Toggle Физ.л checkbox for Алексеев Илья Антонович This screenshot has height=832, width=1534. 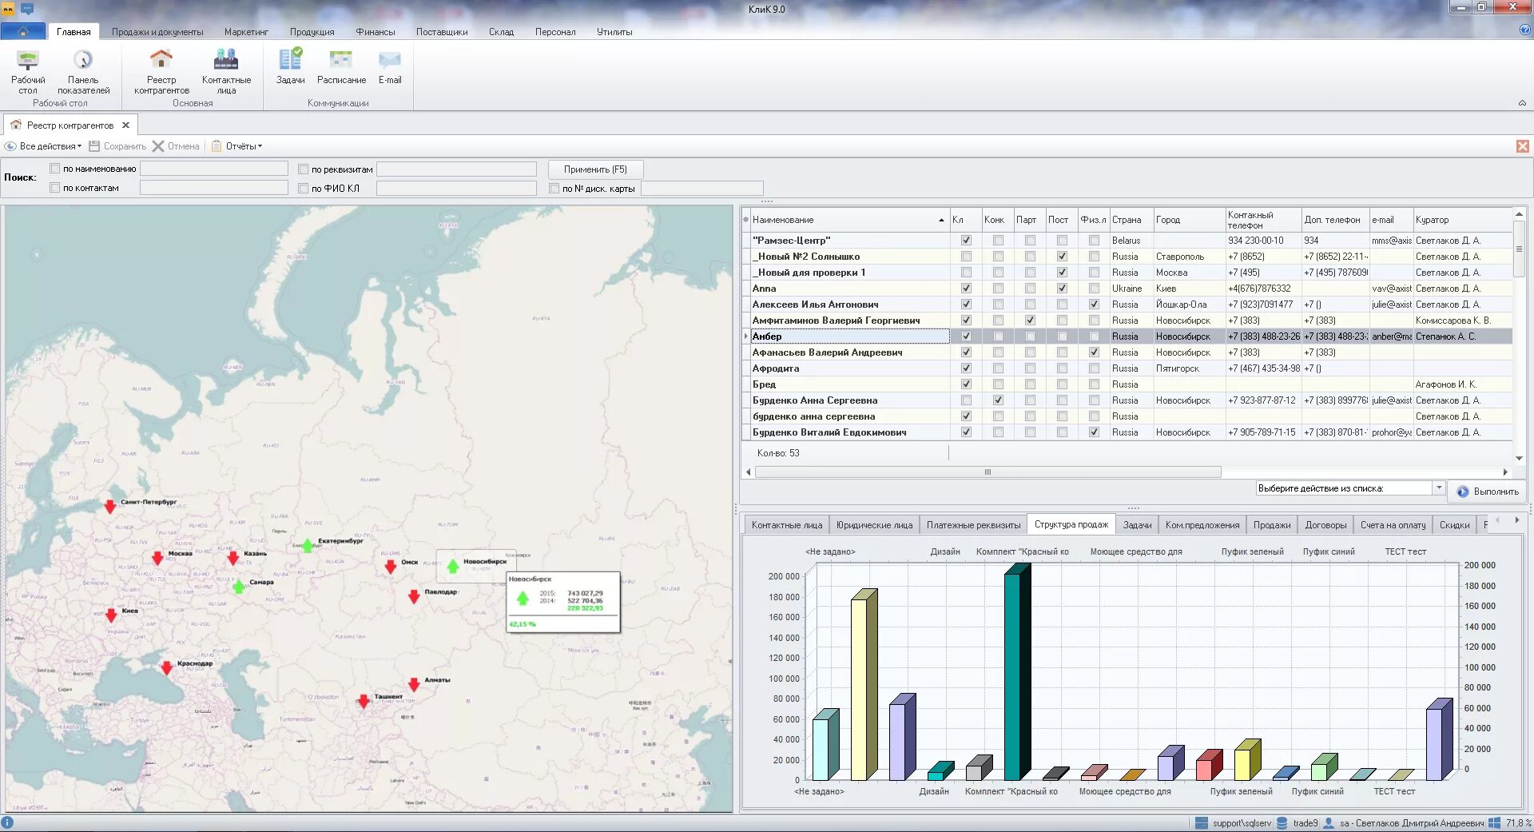[x=1094, y=305]
